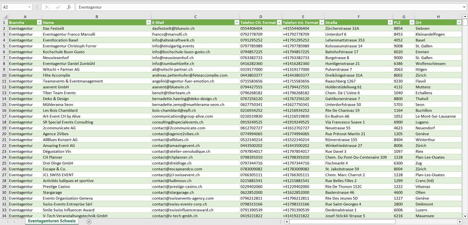This screenshot has width=468, height=225.
Task: Click the Enter checkmark icon in formula bar
Action: pos(58,7)
